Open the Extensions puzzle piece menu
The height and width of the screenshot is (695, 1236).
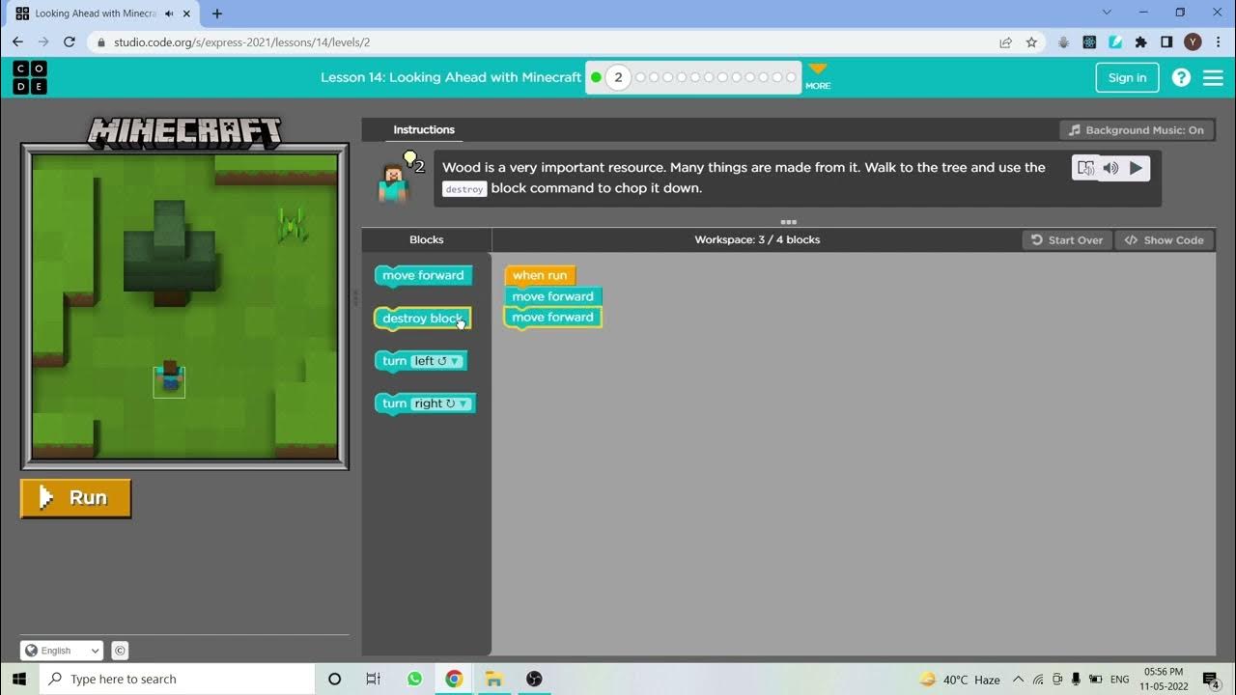pyautogui.click(x=1140, y=42)
